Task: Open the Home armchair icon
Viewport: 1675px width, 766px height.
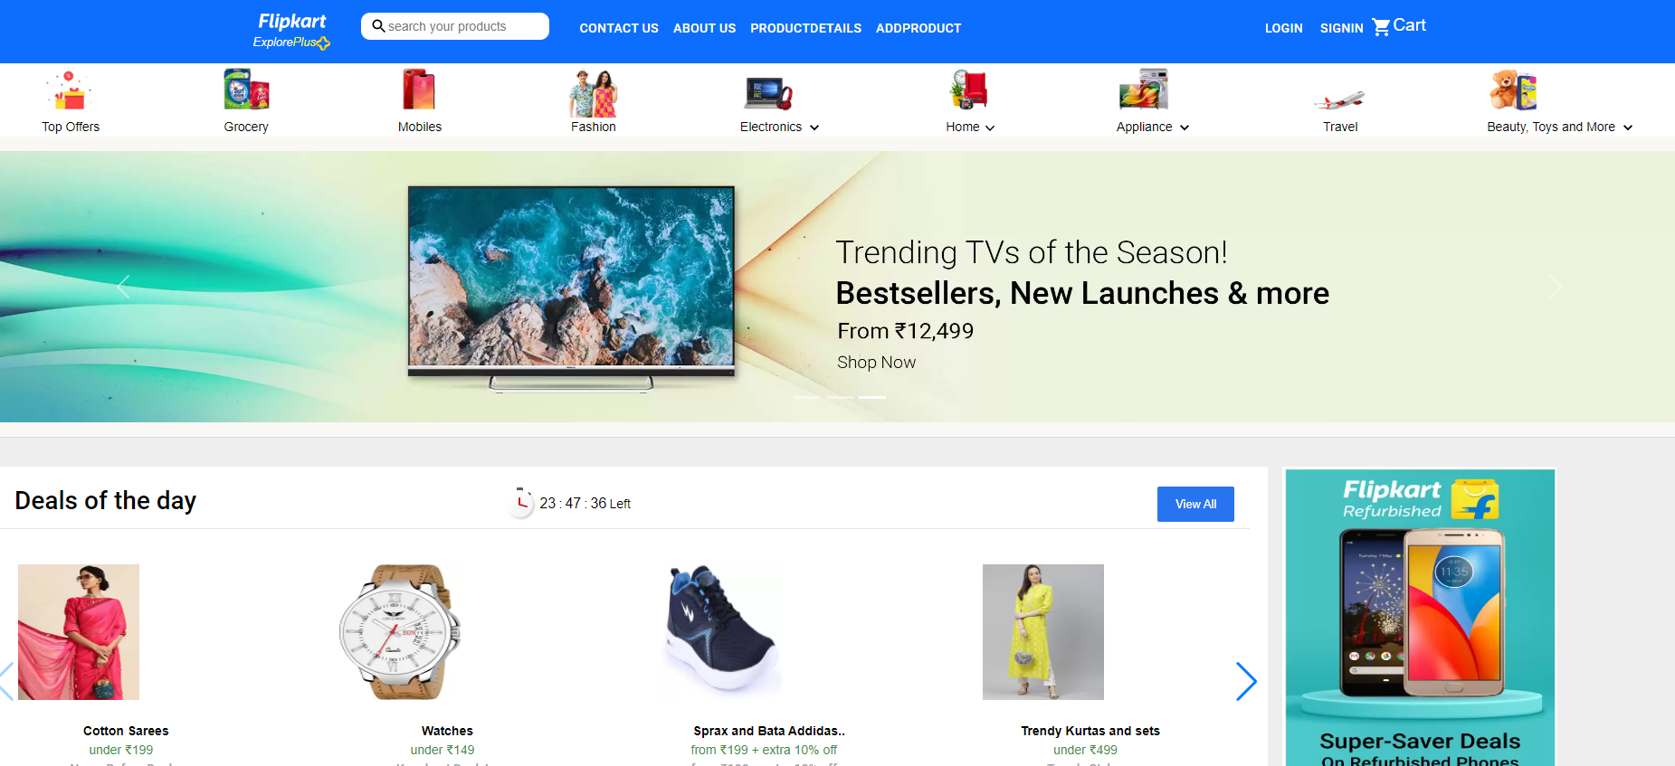Action: 968,90
